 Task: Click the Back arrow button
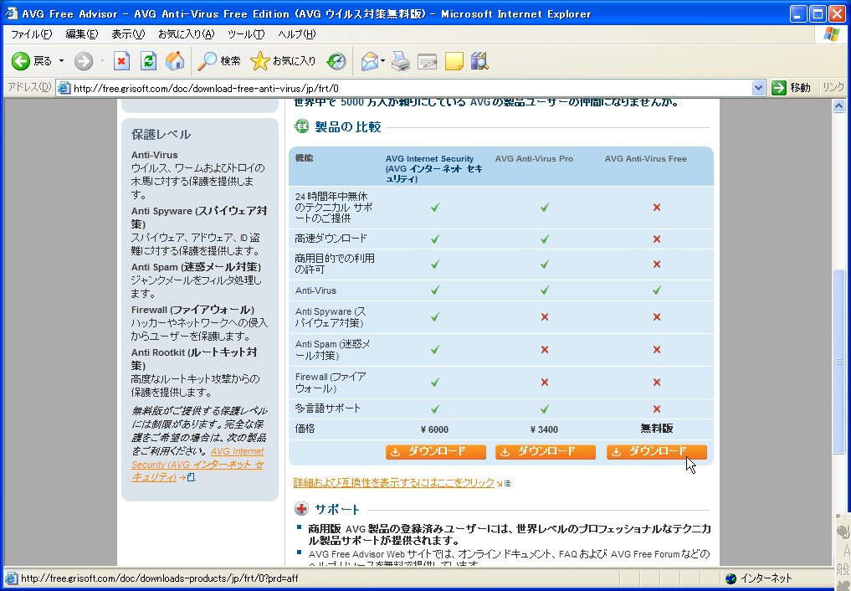click(21, 61)
